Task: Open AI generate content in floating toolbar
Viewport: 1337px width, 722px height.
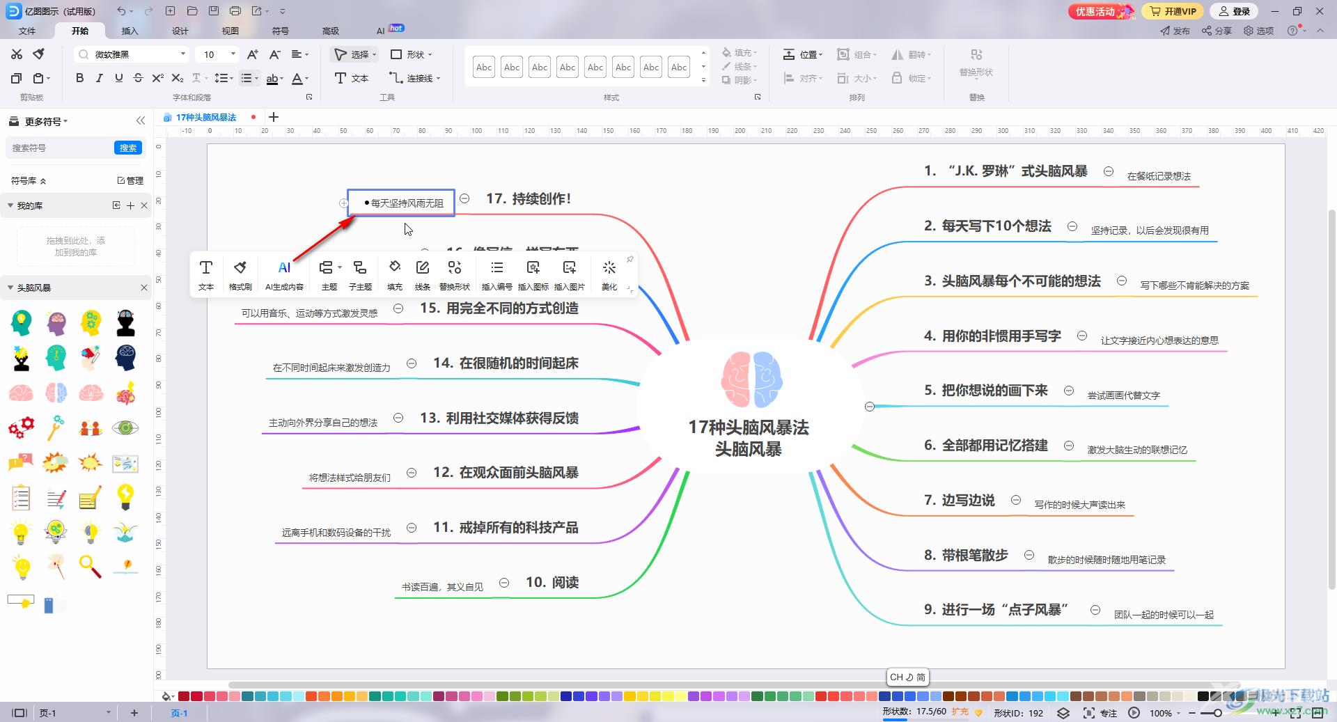Action: [x=284, y=274]
